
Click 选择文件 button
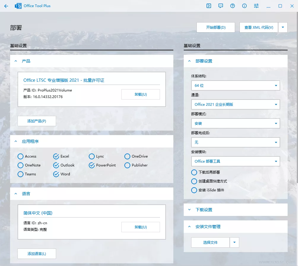coord(210,243)
